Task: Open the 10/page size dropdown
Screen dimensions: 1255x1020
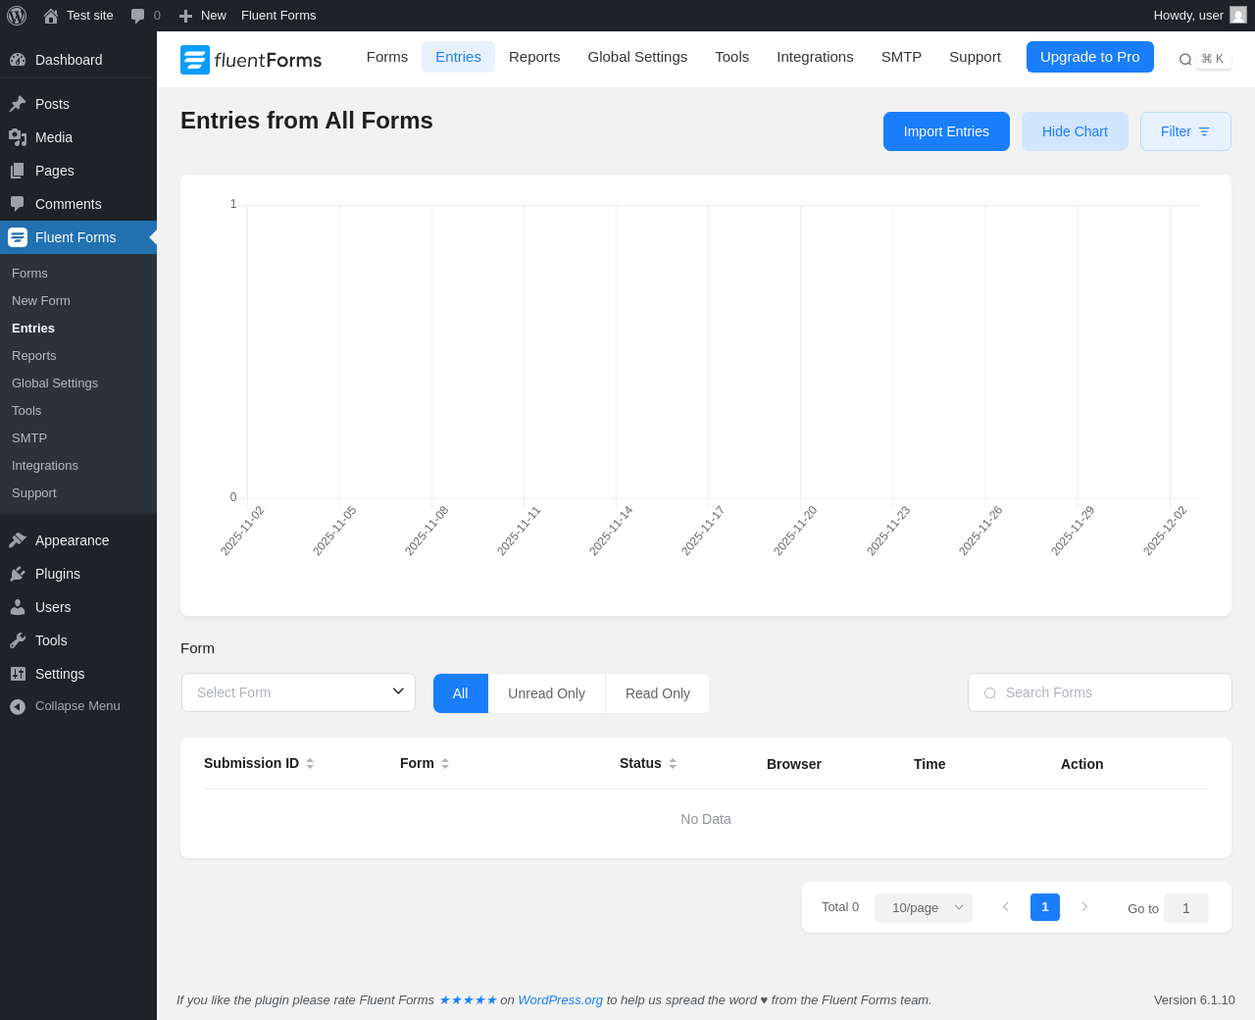Action: pyautogui.click(x=924, y=908)
